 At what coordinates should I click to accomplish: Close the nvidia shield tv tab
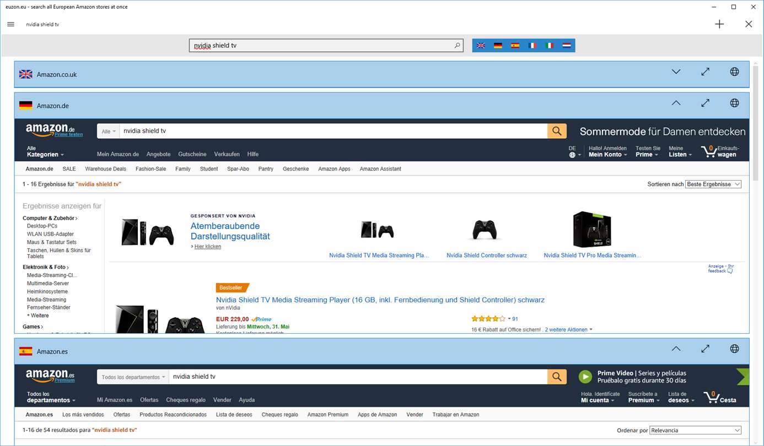click(x=749, y=24)
